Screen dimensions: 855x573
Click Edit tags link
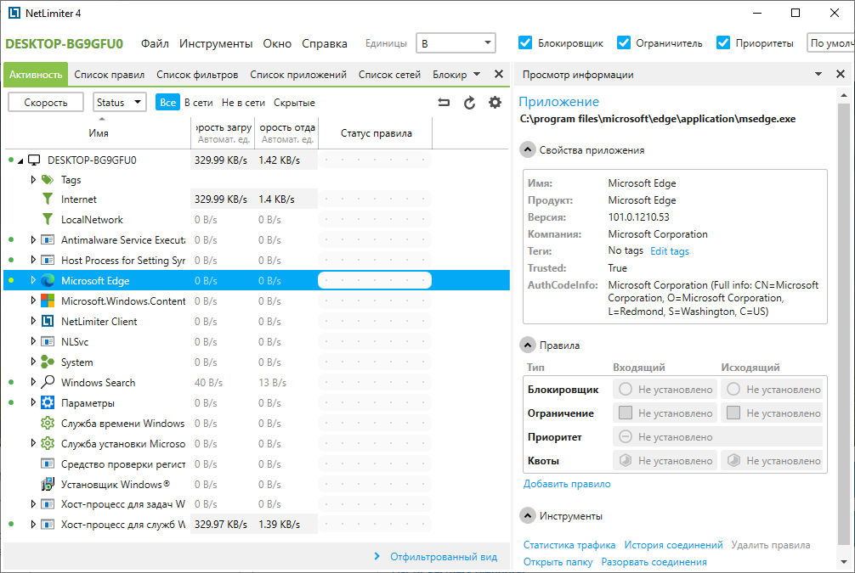coord(670,251)
